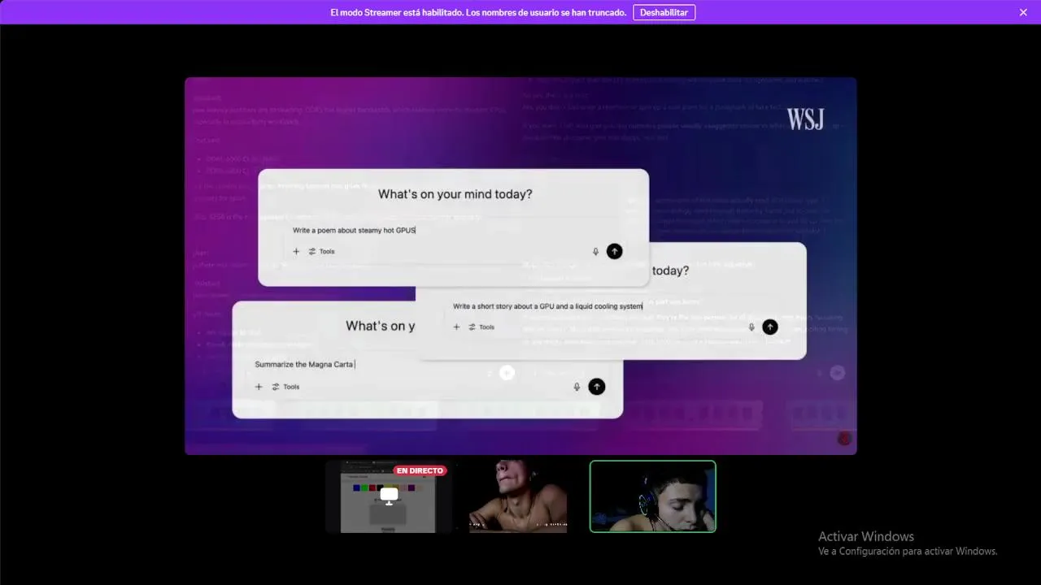Open Tools in the short story card
The width and height of the screenshot is (1041, 585).
(x=481, y=327)
